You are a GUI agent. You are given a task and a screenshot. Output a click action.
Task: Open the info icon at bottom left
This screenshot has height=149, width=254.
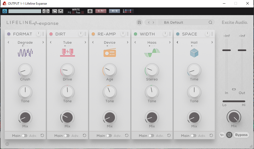coord(7,144)
